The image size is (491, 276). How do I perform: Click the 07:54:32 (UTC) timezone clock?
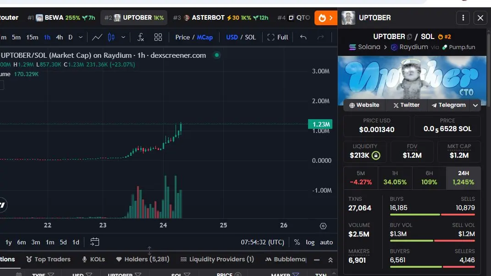(x=262, y=242)
